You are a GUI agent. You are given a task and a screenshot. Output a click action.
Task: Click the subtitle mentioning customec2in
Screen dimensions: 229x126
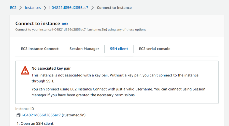[81, 29]
